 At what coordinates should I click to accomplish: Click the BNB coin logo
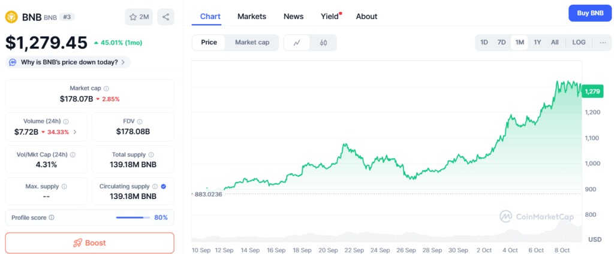(11, 17)
